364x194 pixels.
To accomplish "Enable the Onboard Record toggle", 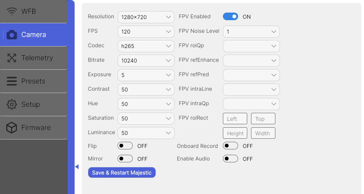I will pos(230,146).
